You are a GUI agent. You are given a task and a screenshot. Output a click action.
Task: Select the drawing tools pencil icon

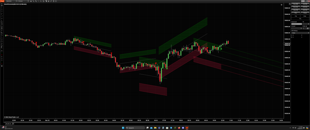tap(34, 1)
